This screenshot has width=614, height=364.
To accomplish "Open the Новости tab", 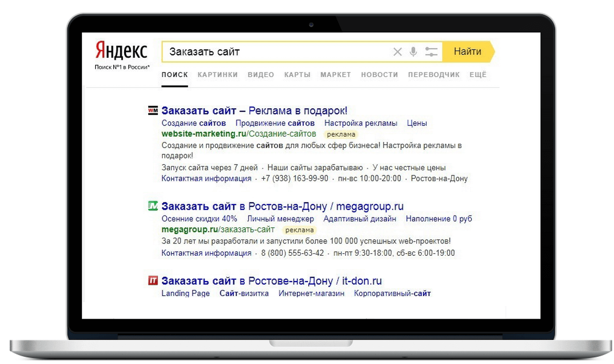I will pyautogui.click(x=379, y=75).
